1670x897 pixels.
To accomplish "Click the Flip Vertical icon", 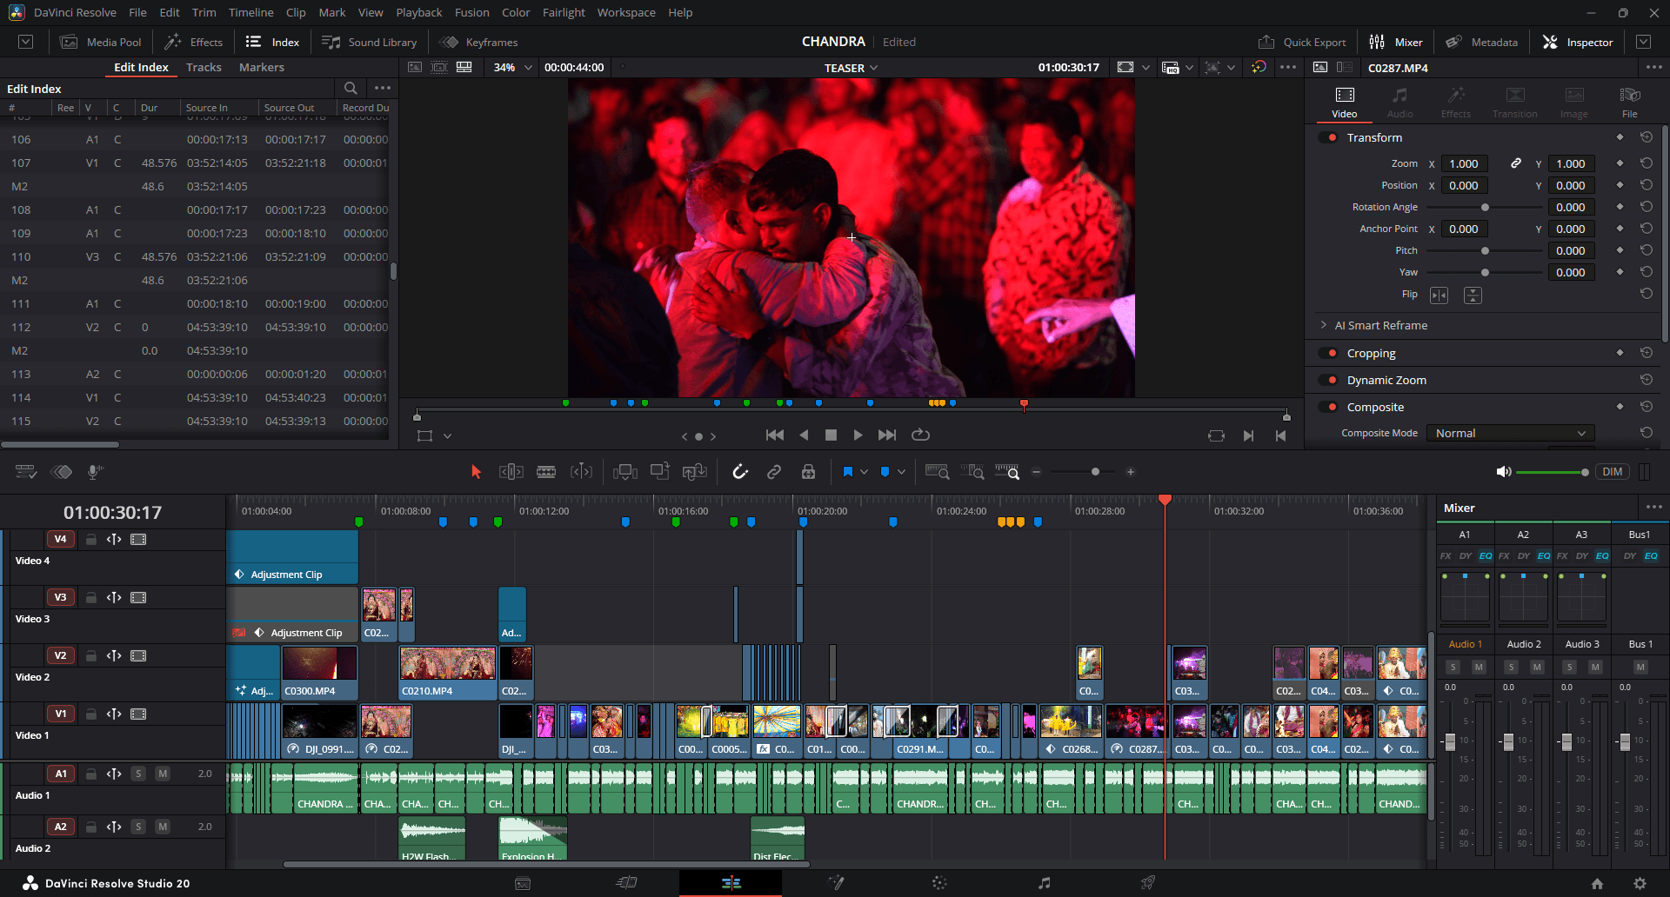I will tap(1473, 296).
